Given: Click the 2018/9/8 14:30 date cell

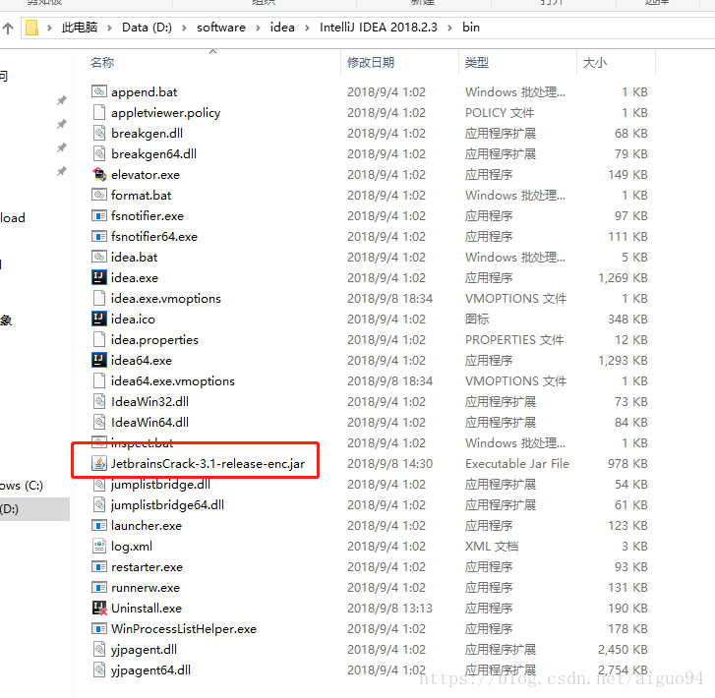Looking at the screenshot, I should point(389,463).
